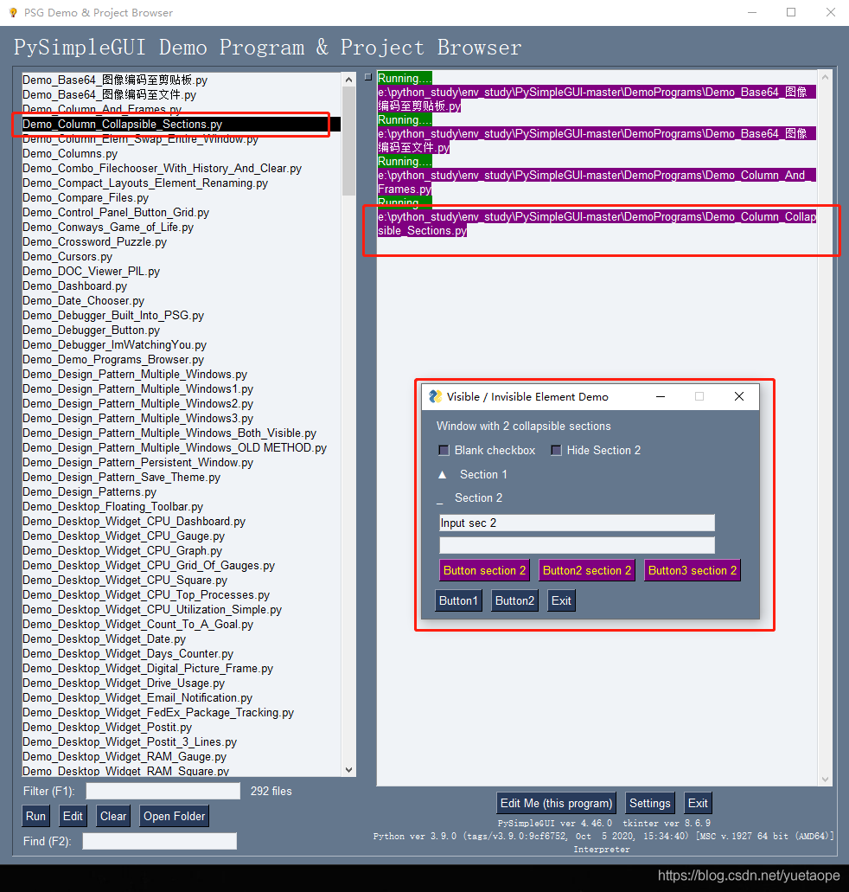Run the selected demo program
Screen dimensions: 849x892
click(x=35, y=817)
